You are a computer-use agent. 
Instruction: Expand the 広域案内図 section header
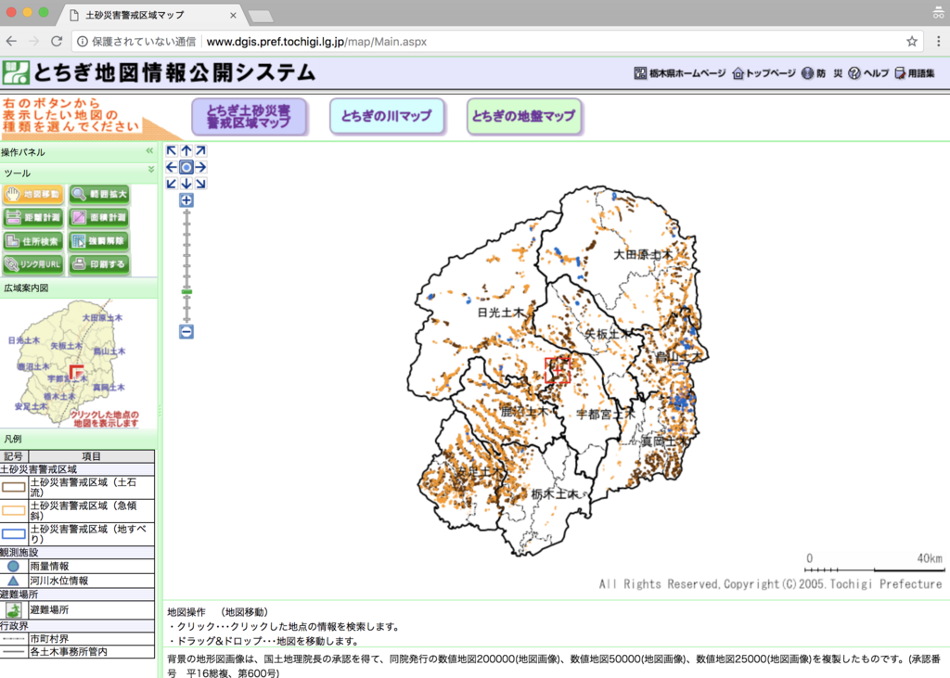(79, 288)
